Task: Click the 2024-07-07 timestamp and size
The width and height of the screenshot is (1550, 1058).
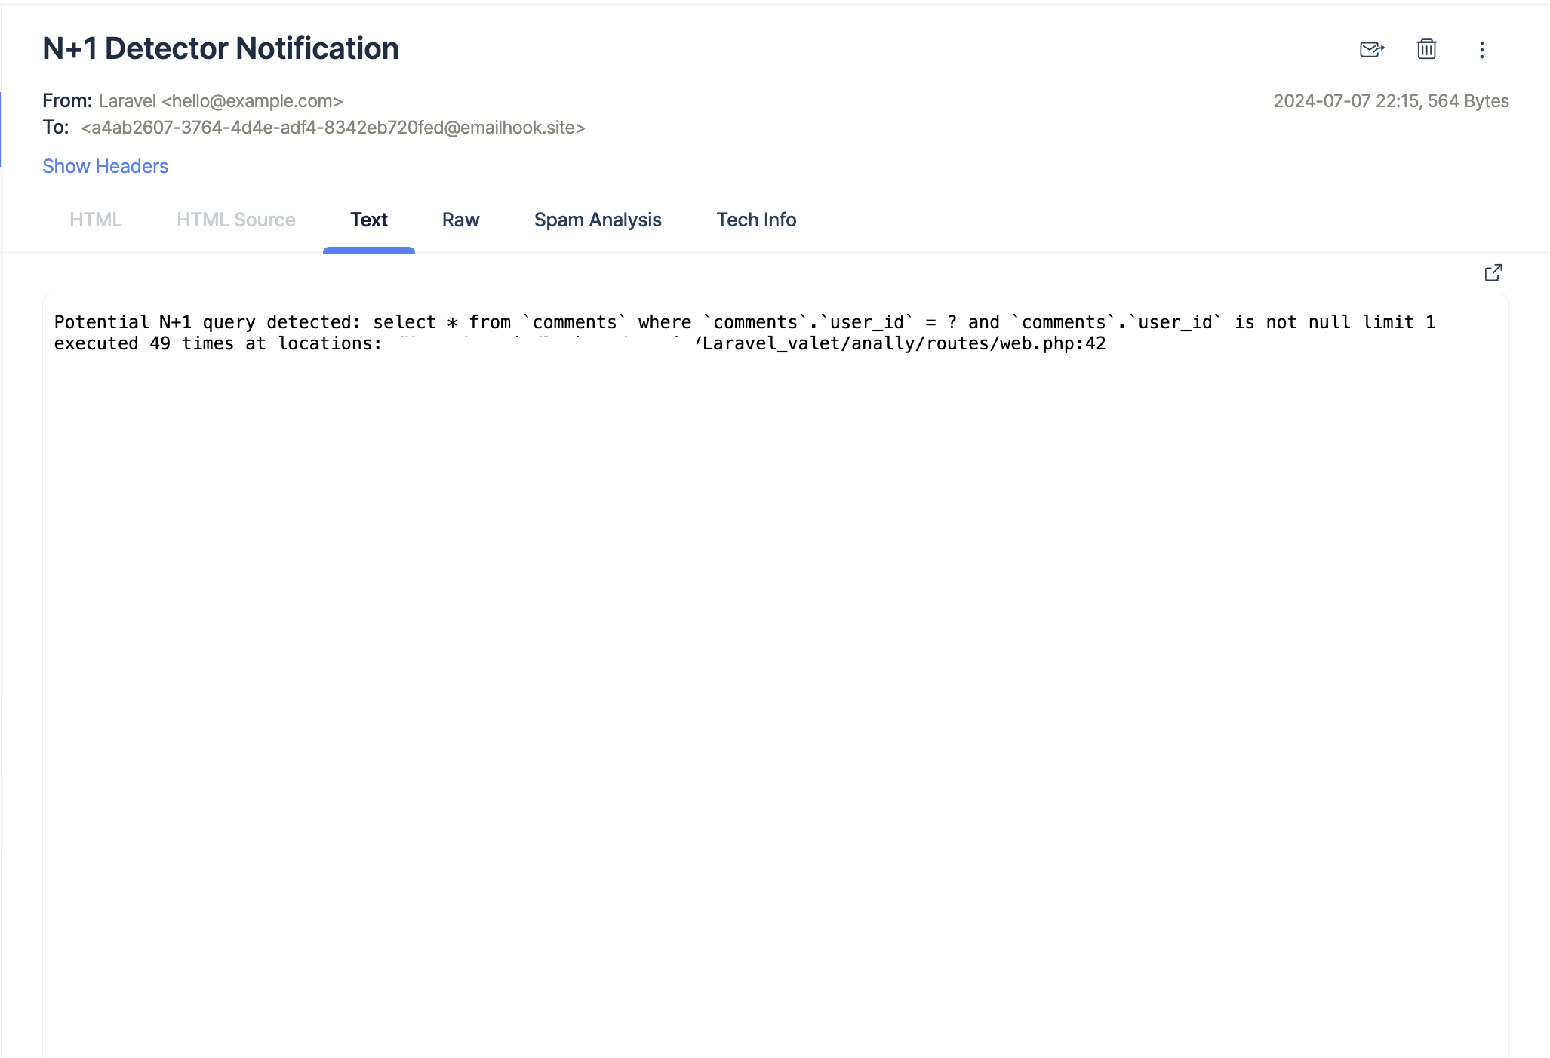Action: click(x=1391, y=101)
